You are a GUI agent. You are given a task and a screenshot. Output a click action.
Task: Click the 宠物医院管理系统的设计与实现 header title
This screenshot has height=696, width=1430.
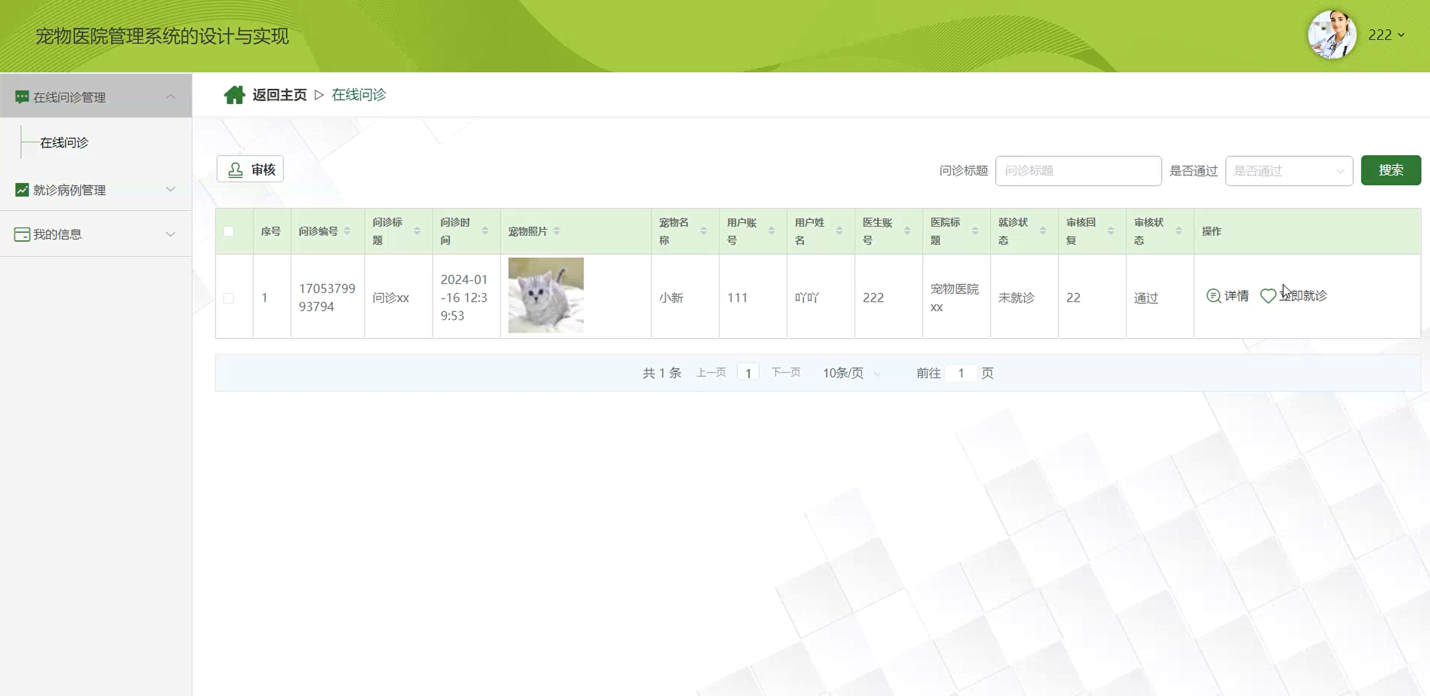162,36
